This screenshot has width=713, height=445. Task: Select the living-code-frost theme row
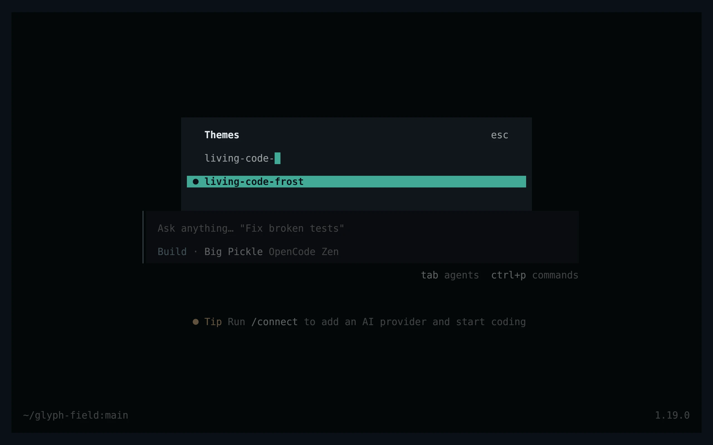356,182
